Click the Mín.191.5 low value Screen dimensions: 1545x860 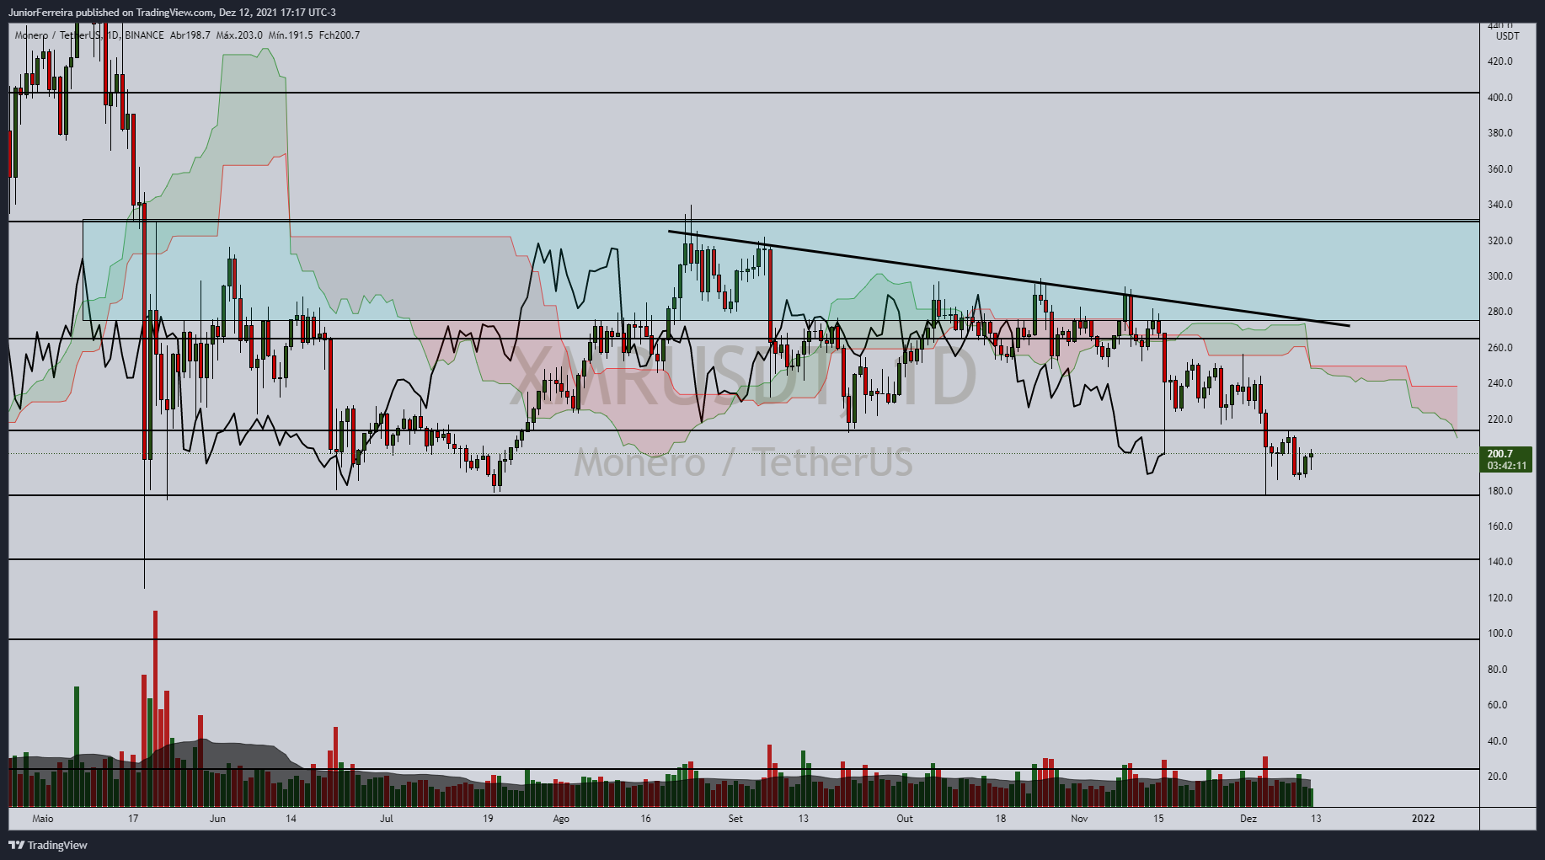pos(291,35)
